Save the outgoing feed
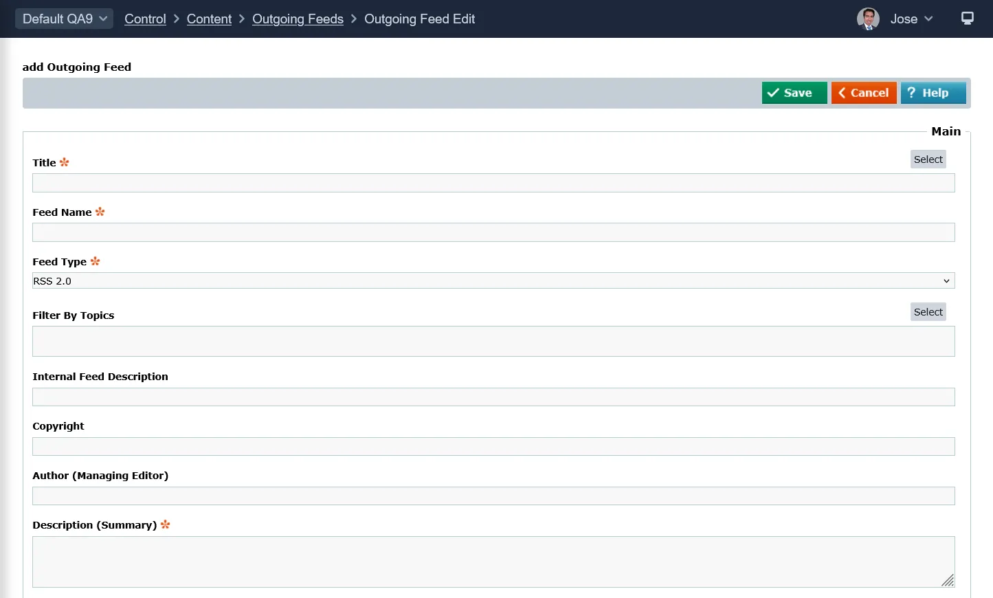 [794, 93]
